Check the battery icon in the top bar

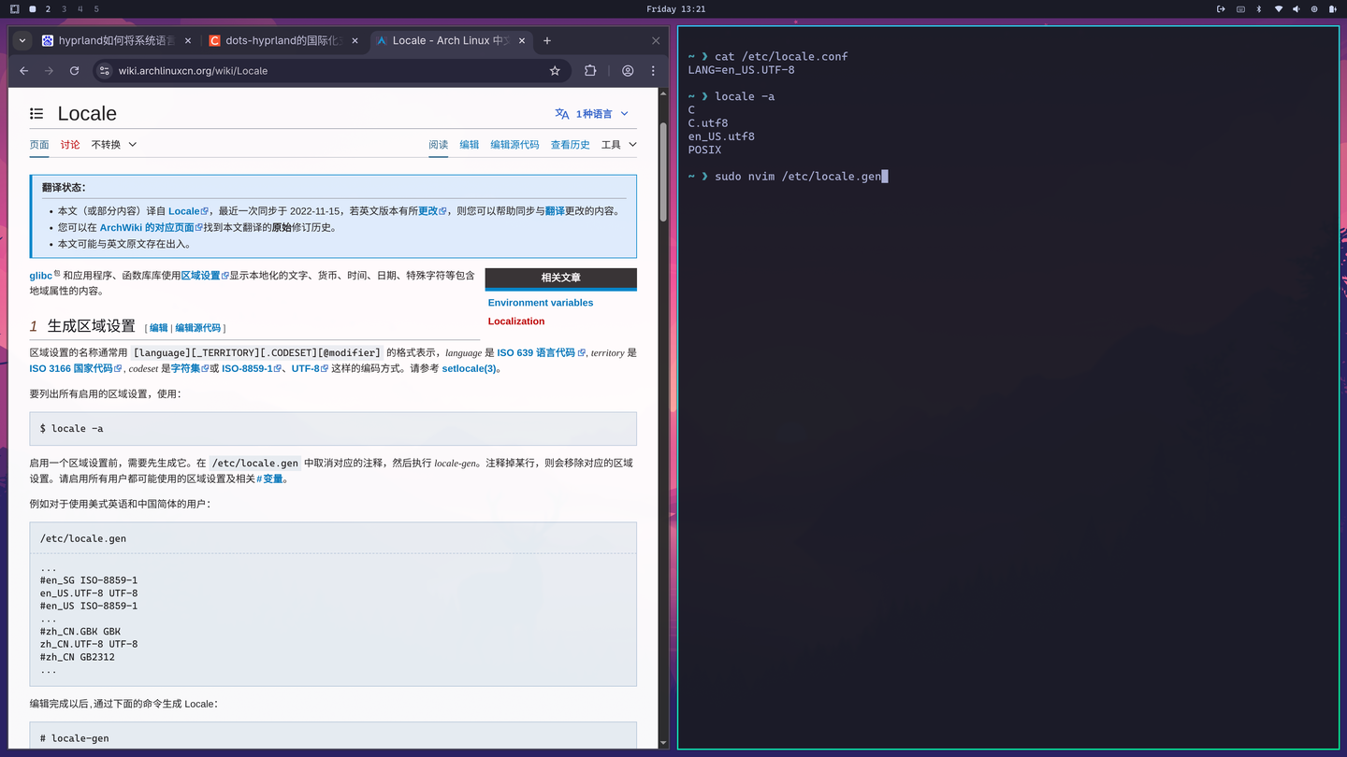pyautogui.click(x=1330, y=8)
